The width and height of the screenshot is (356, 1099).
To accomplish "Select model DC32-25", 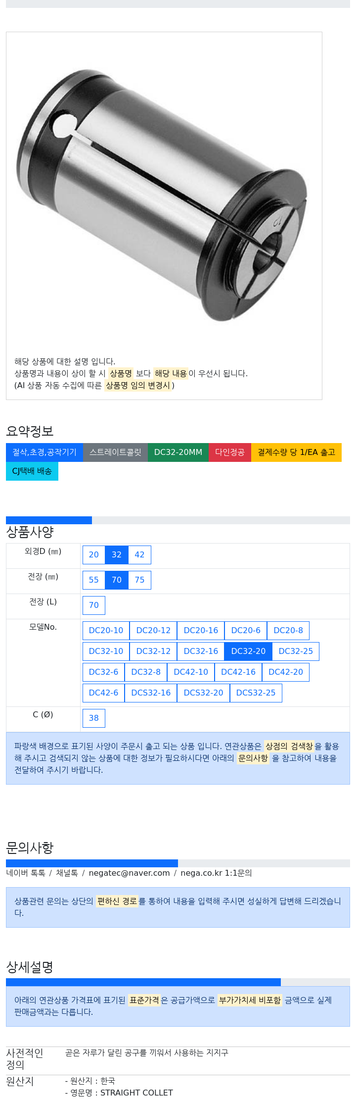I will click(296, 651).
